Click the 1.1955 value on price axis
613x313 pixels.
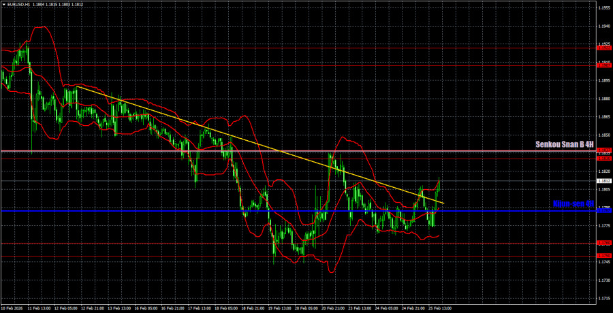(x=604, y=7)
